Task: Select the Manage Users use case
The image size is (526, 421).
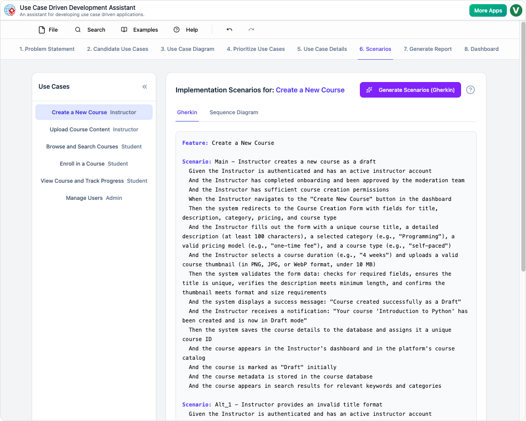Action: tap(93, 198)
